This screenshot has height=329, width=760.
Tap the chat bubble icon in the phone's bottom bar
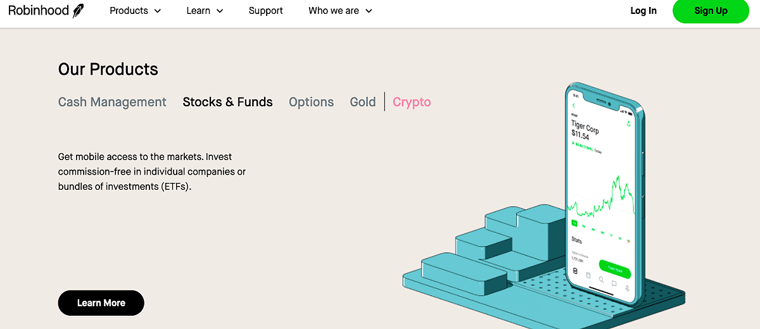614,283
